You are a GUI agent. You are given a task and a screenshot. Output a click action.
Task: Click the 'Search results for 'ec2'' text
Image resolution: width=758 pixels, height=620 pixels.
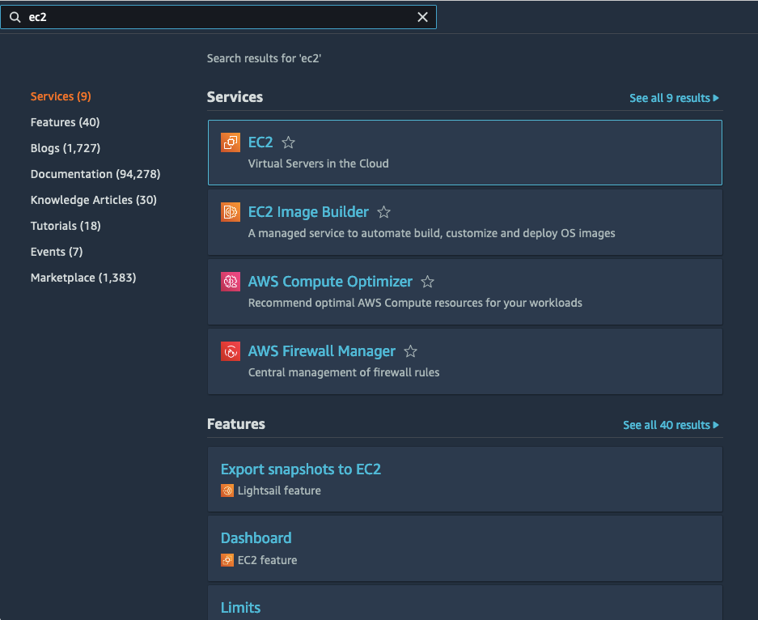(x=264, y=58)
